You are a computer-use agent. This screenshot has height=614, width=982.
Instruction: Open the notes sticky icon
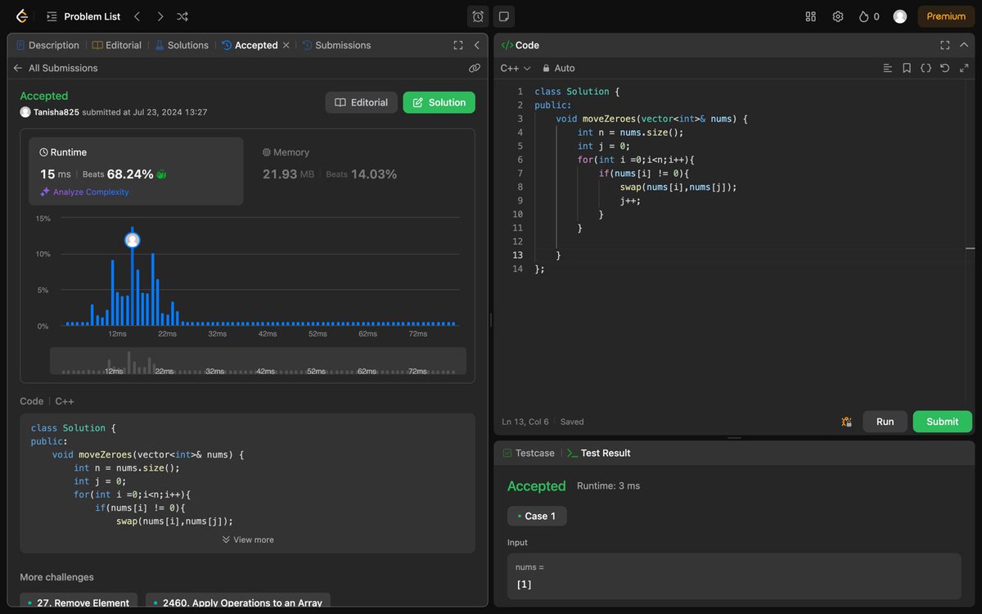(504, 16)
